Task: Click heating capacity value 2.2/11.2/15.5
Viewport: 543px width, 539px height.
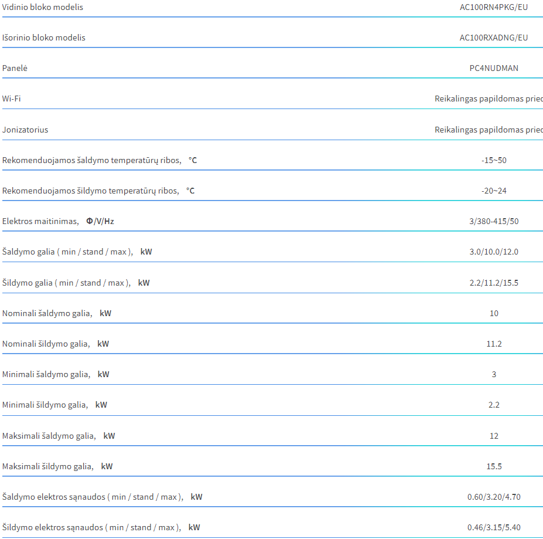Action: click(494, 283)
